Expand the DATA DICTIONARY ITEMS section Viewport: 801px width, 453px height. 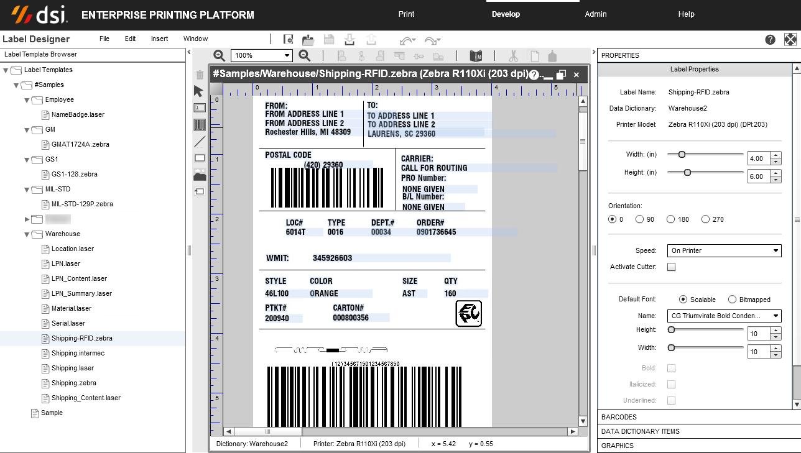(x=699, y=431)
